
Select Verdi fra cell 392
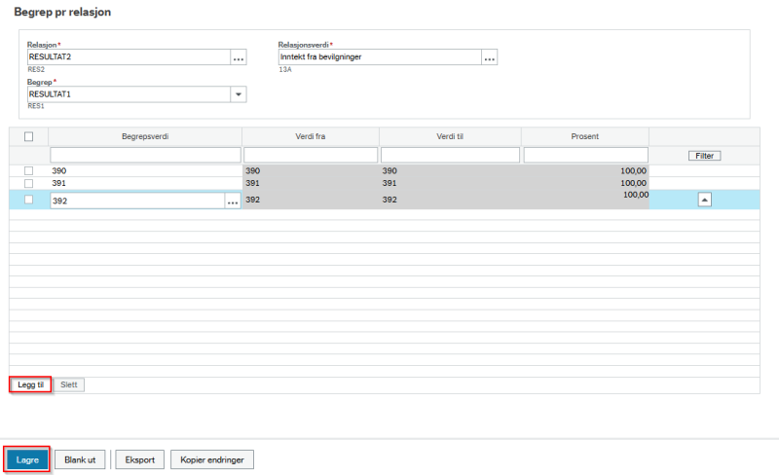[311, 200]
